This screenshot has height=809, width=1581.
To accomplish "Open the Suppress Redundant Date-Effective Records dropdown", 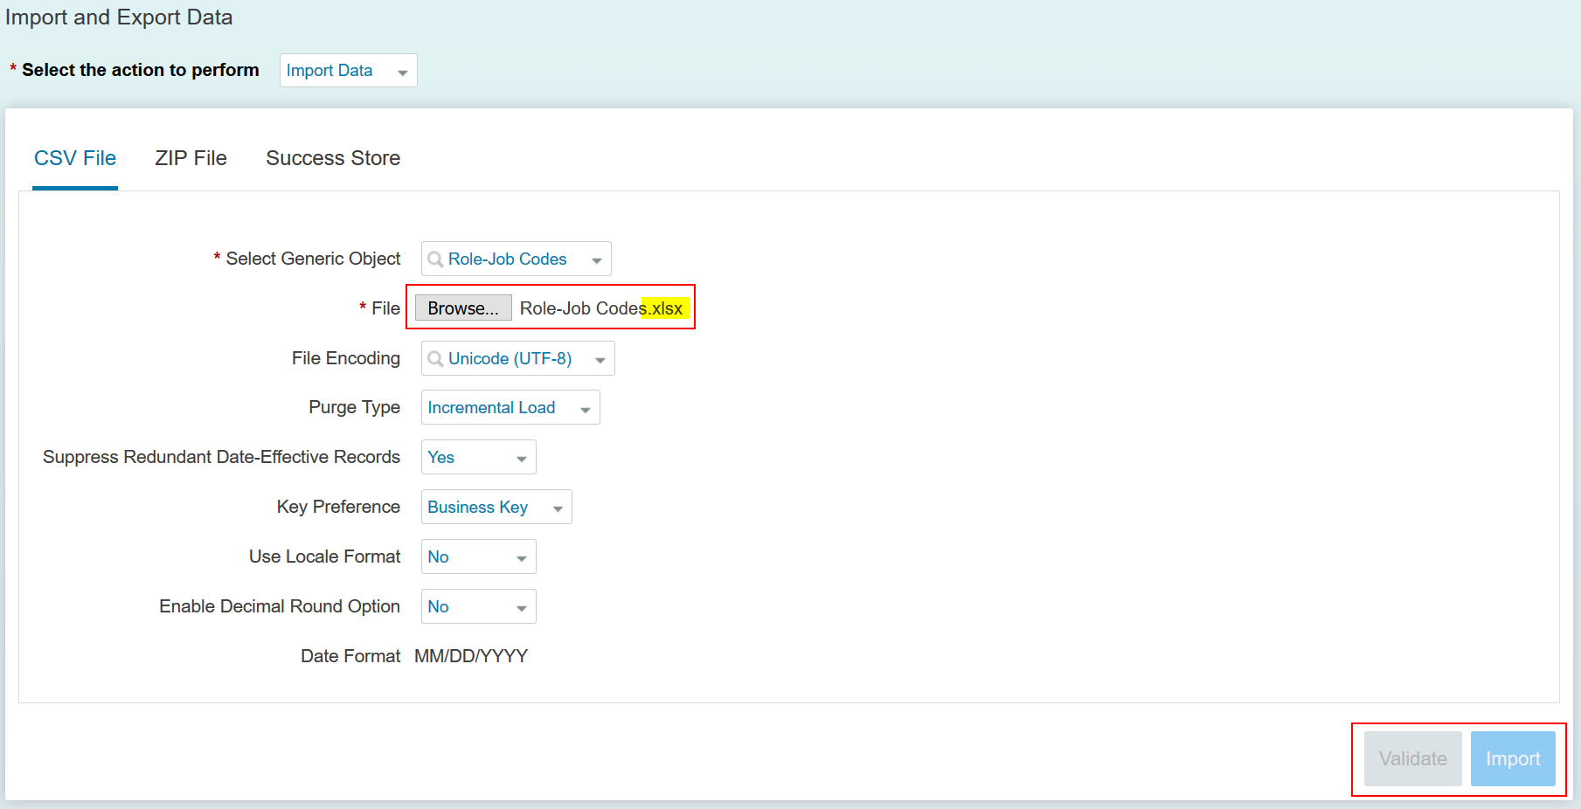I will 478,457.
